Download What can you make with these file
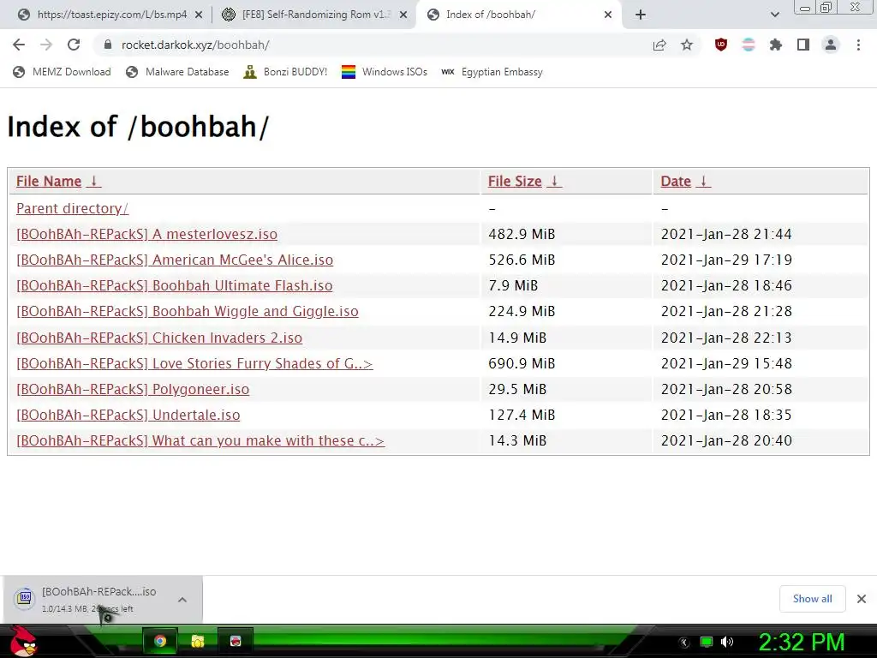 pos(200,440)
